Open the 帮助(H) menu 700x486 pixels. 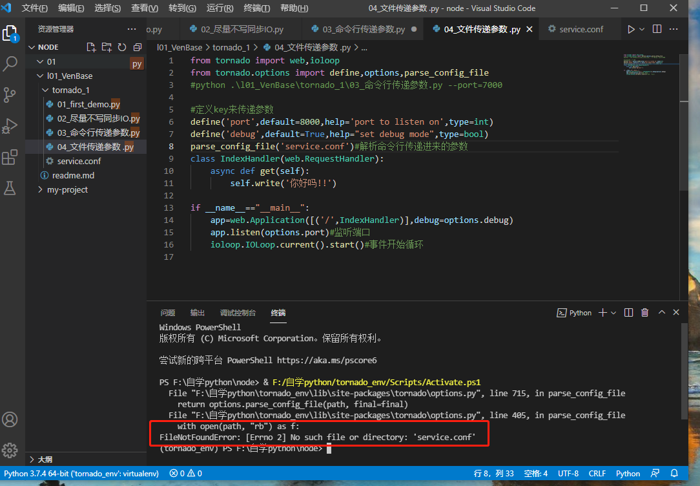(x=294, y=8)
